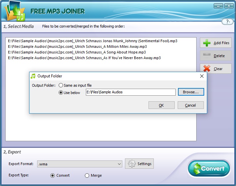This screenshot has height=186, width=236.
Task: Select the Johnny (Sentimental Fool).mp3 file
Action: [92, 41]
